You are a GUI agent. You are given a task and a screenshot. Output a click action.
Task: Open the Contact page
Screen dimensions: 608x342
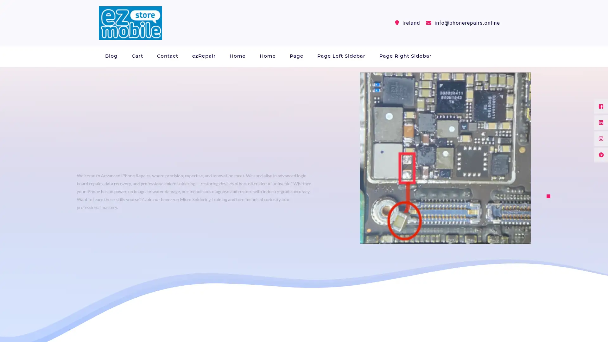click(x=167, y=56)
